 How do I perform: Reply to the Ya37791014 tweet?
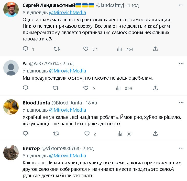(x=26, y=88)
